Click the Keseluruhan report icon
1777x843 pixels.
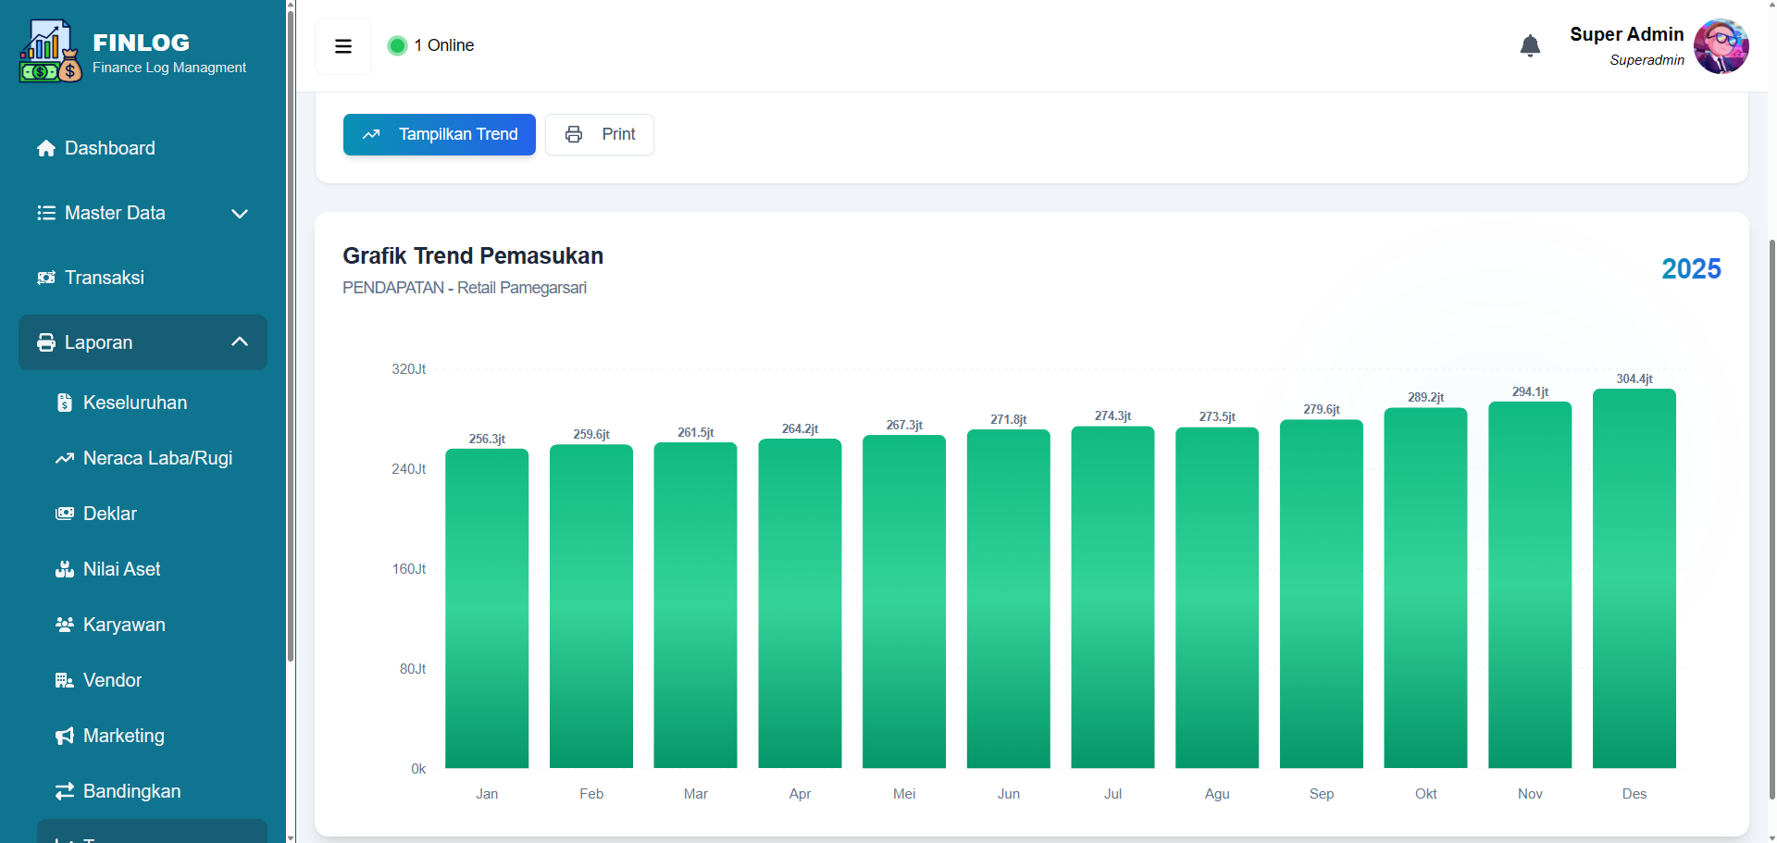(64, 403)
